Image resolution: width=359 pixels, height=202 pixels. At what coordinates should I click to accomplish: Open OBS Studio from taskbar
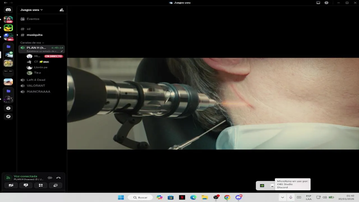[216, 198]
